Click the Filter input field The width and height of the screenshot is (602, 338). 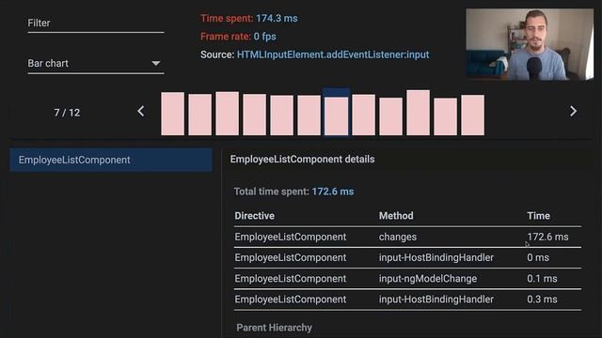coord(96,23)
